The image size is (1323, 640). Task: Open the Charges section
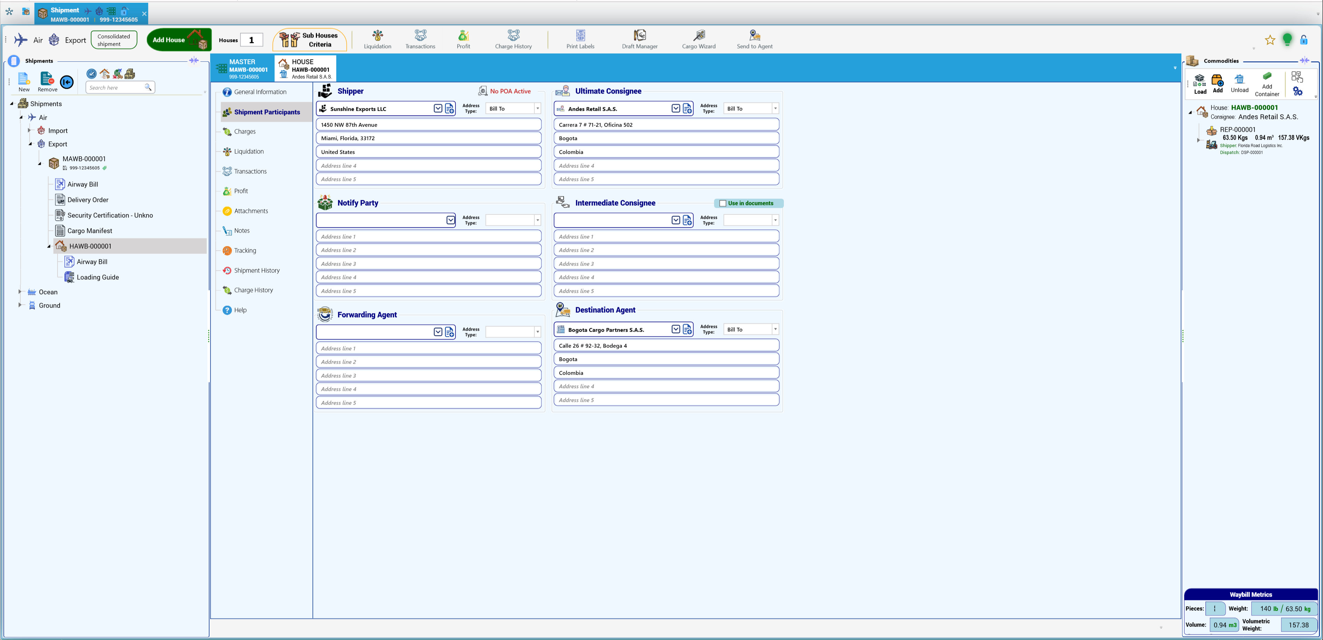[245, 132]
